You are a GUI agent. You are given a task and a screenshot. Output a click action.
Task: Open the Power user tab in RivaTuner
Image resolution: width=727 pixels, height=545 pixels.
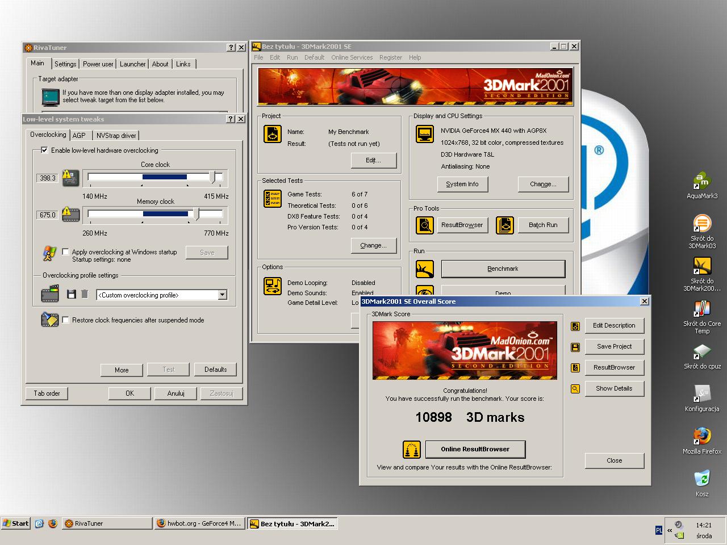click(x=98, y=64)
